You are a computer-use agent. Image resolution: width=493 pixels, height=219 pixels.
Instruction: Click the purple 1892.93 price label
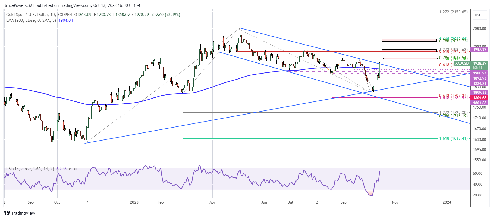tap(480, 78)
